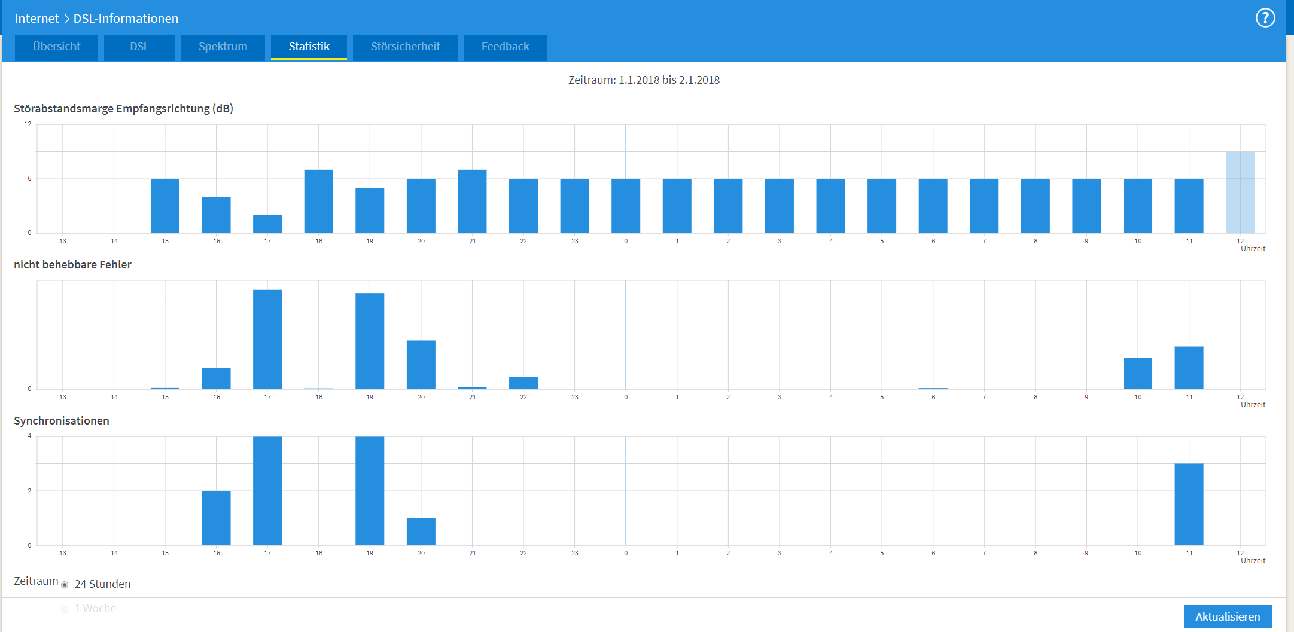Click the hour 16 bar in Störabstandsmarge chart
Image resolution: width=1294 pixels, height=632 pixels.
pyautogui.click(x=216, y=215)
